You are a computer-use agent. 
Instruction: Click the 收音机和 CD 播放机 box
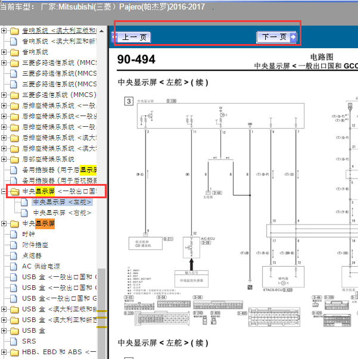coord(145,244)
